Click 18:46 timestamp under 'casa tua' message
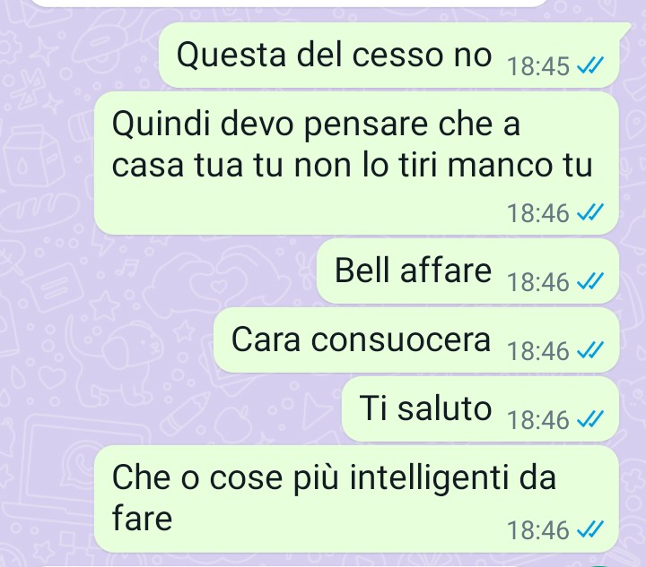Image resolution: width=646 pixels, height=567 pixels. click(538, 213)
